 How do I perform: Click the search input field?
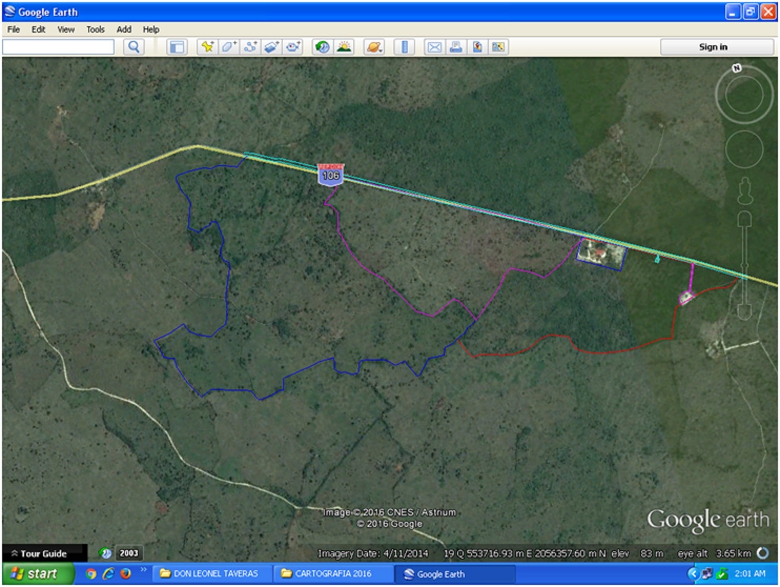click(x=58, y=47)
